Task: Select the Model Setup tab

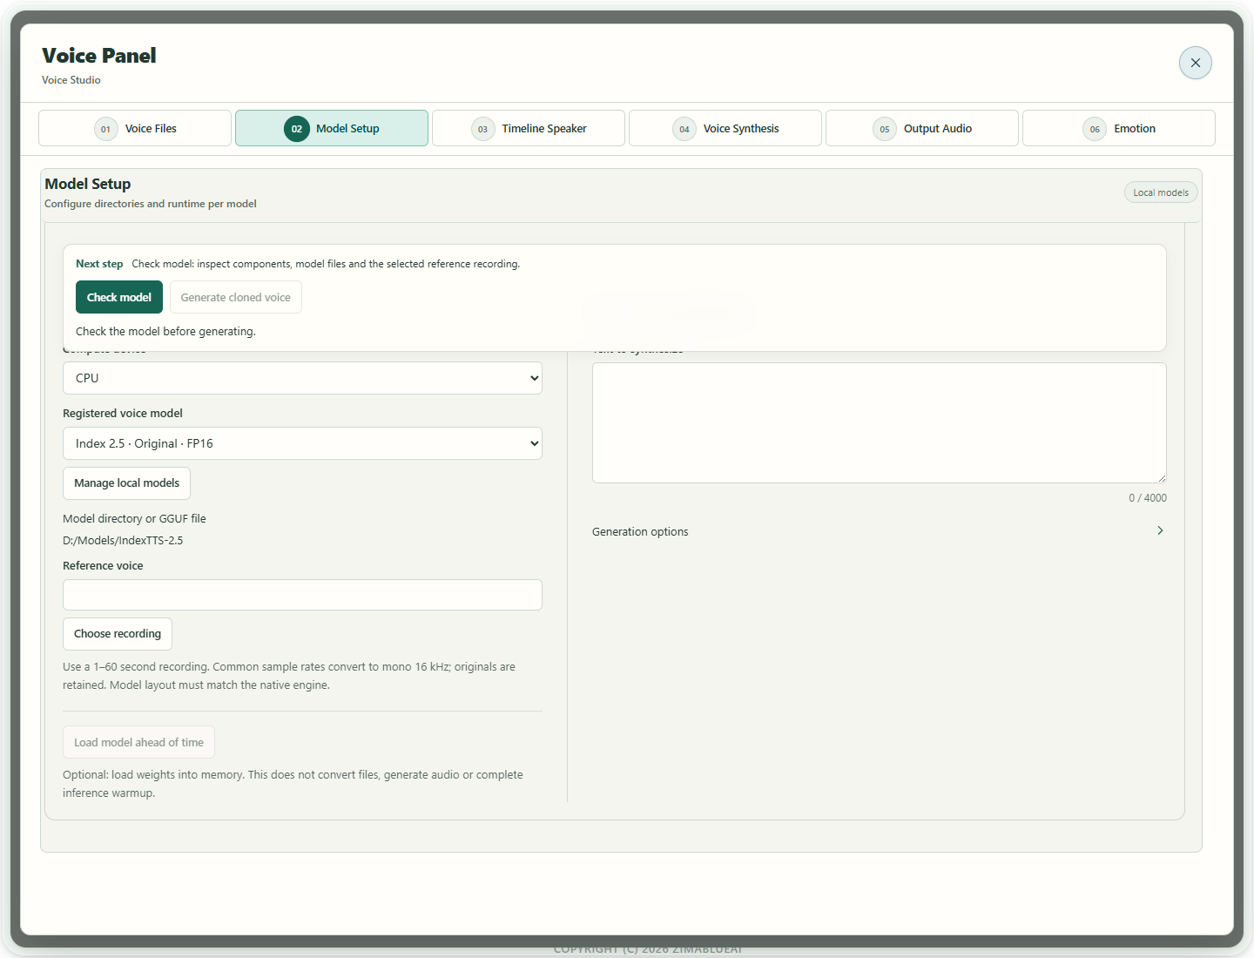Action: (x=332, y=128)
